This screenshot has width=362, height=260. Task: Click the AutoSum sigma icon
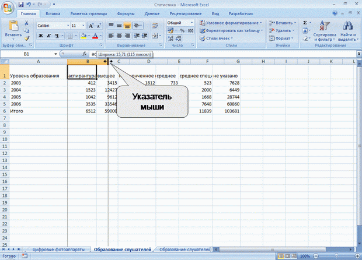[x=305, y=22]
